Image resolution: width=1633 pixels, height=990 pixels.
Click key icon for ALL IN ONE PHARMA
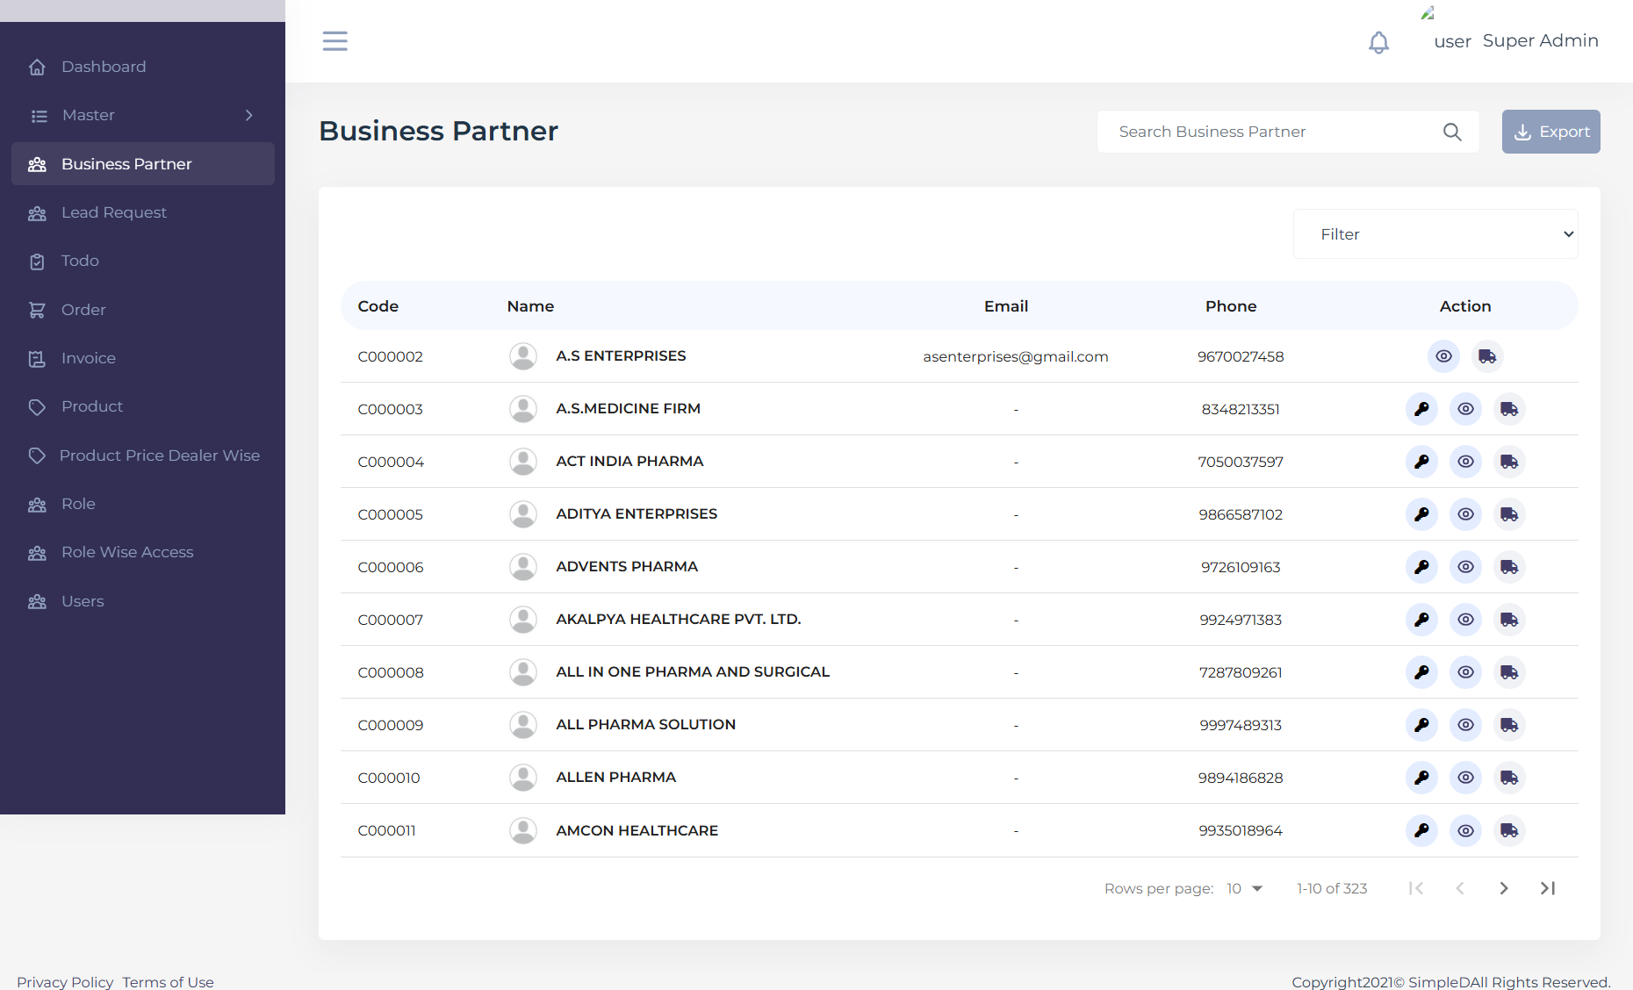[x=1421, y=672]
